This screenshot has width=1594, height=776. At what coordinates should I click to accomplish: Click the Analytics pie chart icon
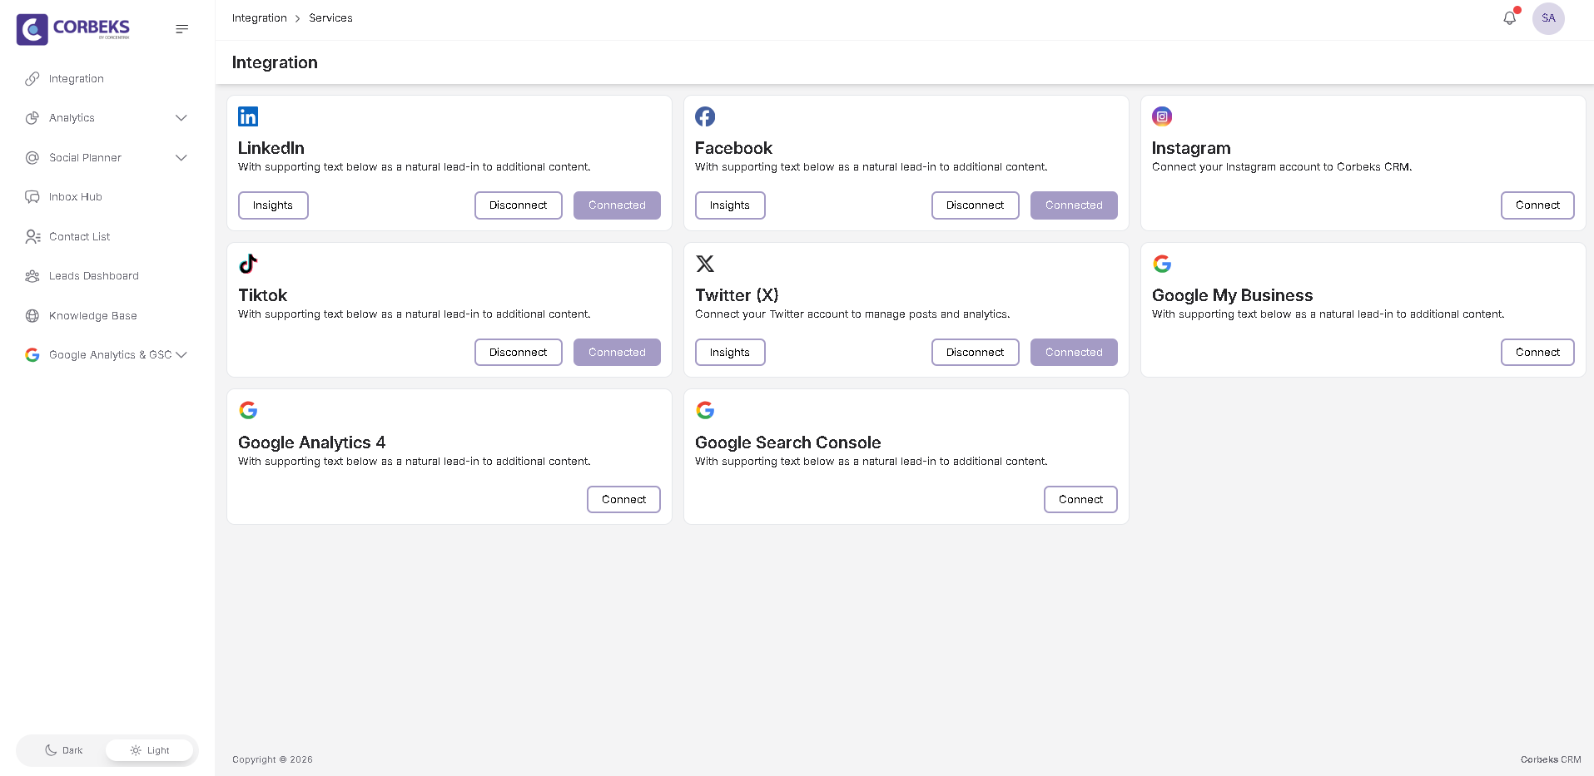[x=32, y=118]
